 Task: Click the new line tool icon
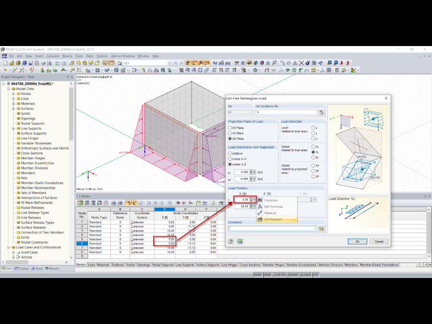point(14,70)
